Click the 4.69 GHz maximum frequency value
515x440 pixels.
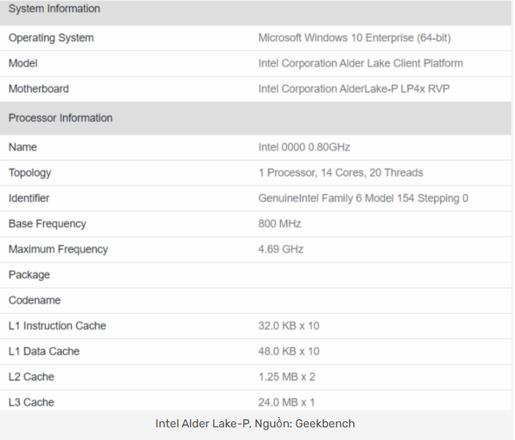(281, 250)
